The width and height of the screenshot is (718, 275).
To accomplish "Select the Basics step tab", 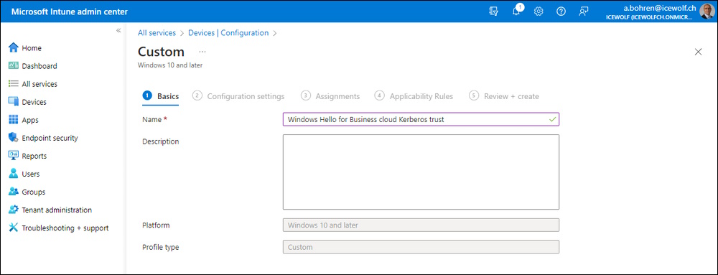I will [x=161, y=96].
